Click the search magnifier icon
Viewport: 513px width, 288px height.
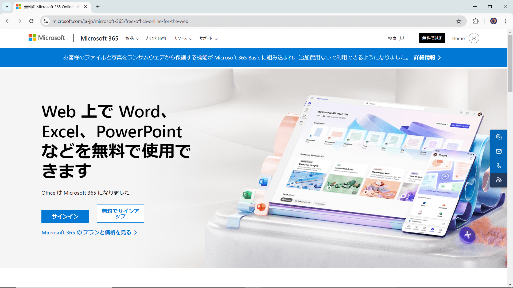tap(401, 38)
